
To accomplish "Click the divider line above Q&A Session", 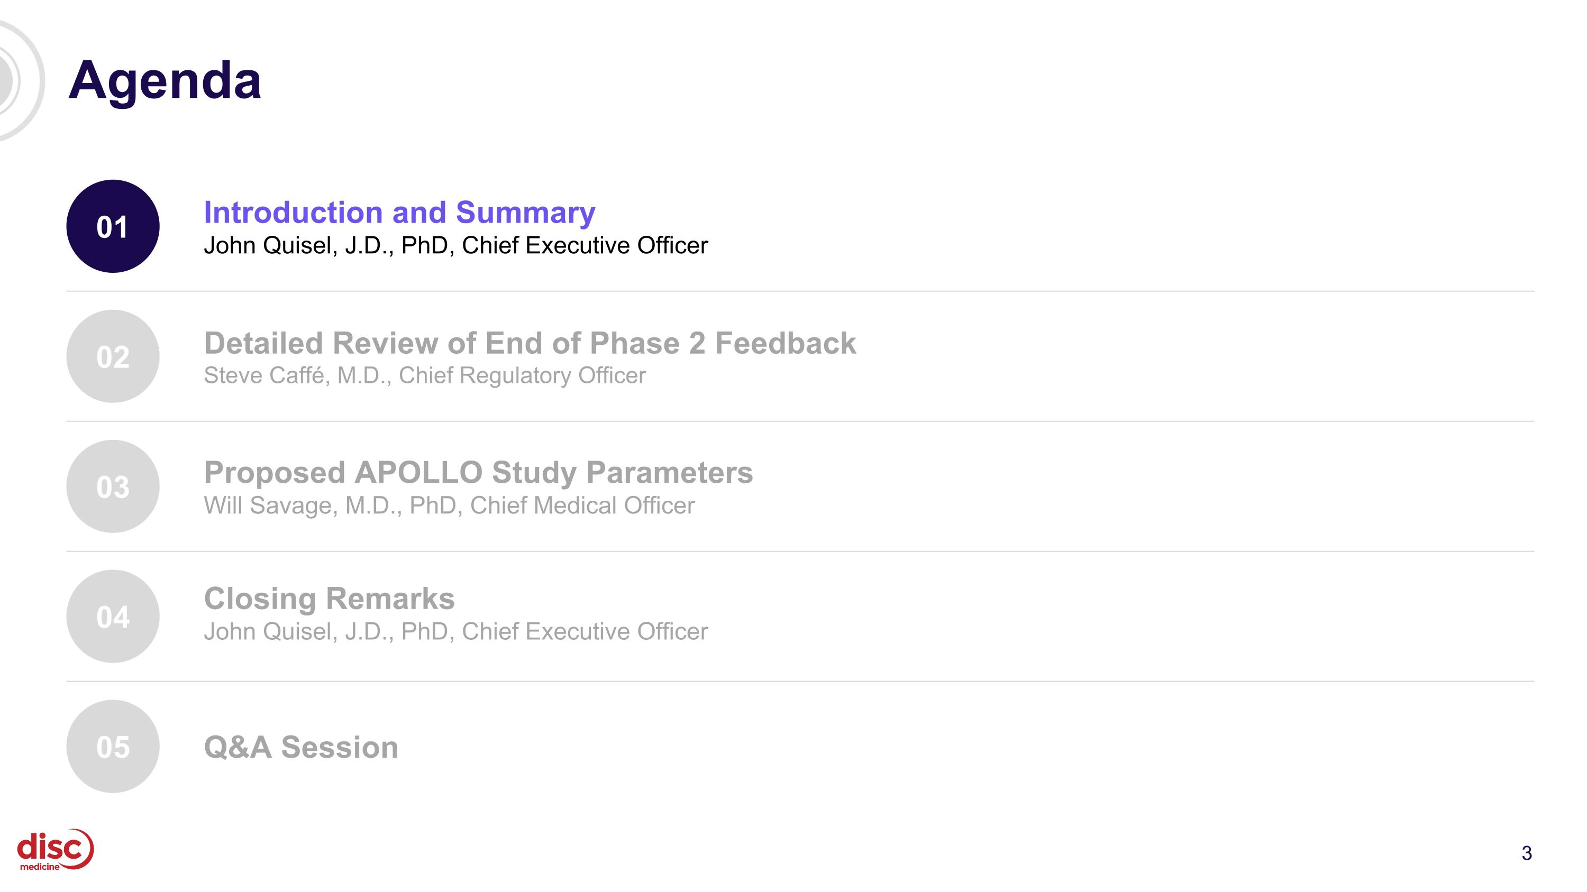I will (x=800, y=682).
